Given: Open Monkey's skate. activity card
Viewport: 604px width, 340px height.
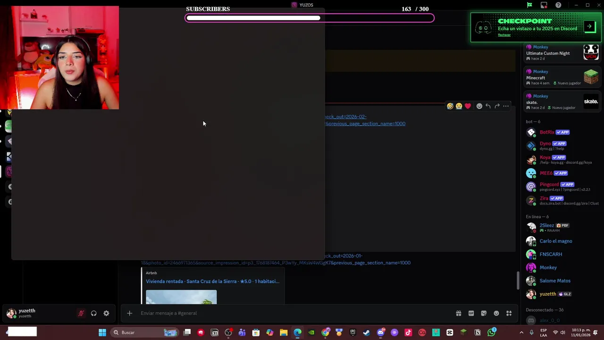Looking at the screenshot, I should [x=562, y=102].
